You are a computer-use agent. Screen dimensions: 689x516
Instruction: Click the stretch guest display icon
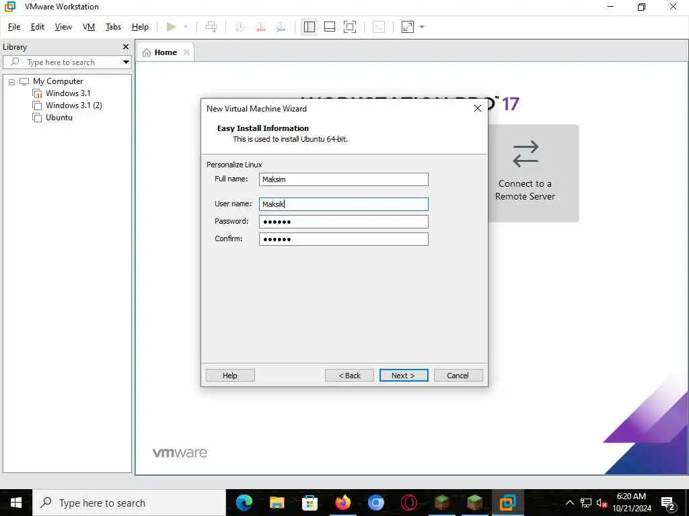(408, 27)
